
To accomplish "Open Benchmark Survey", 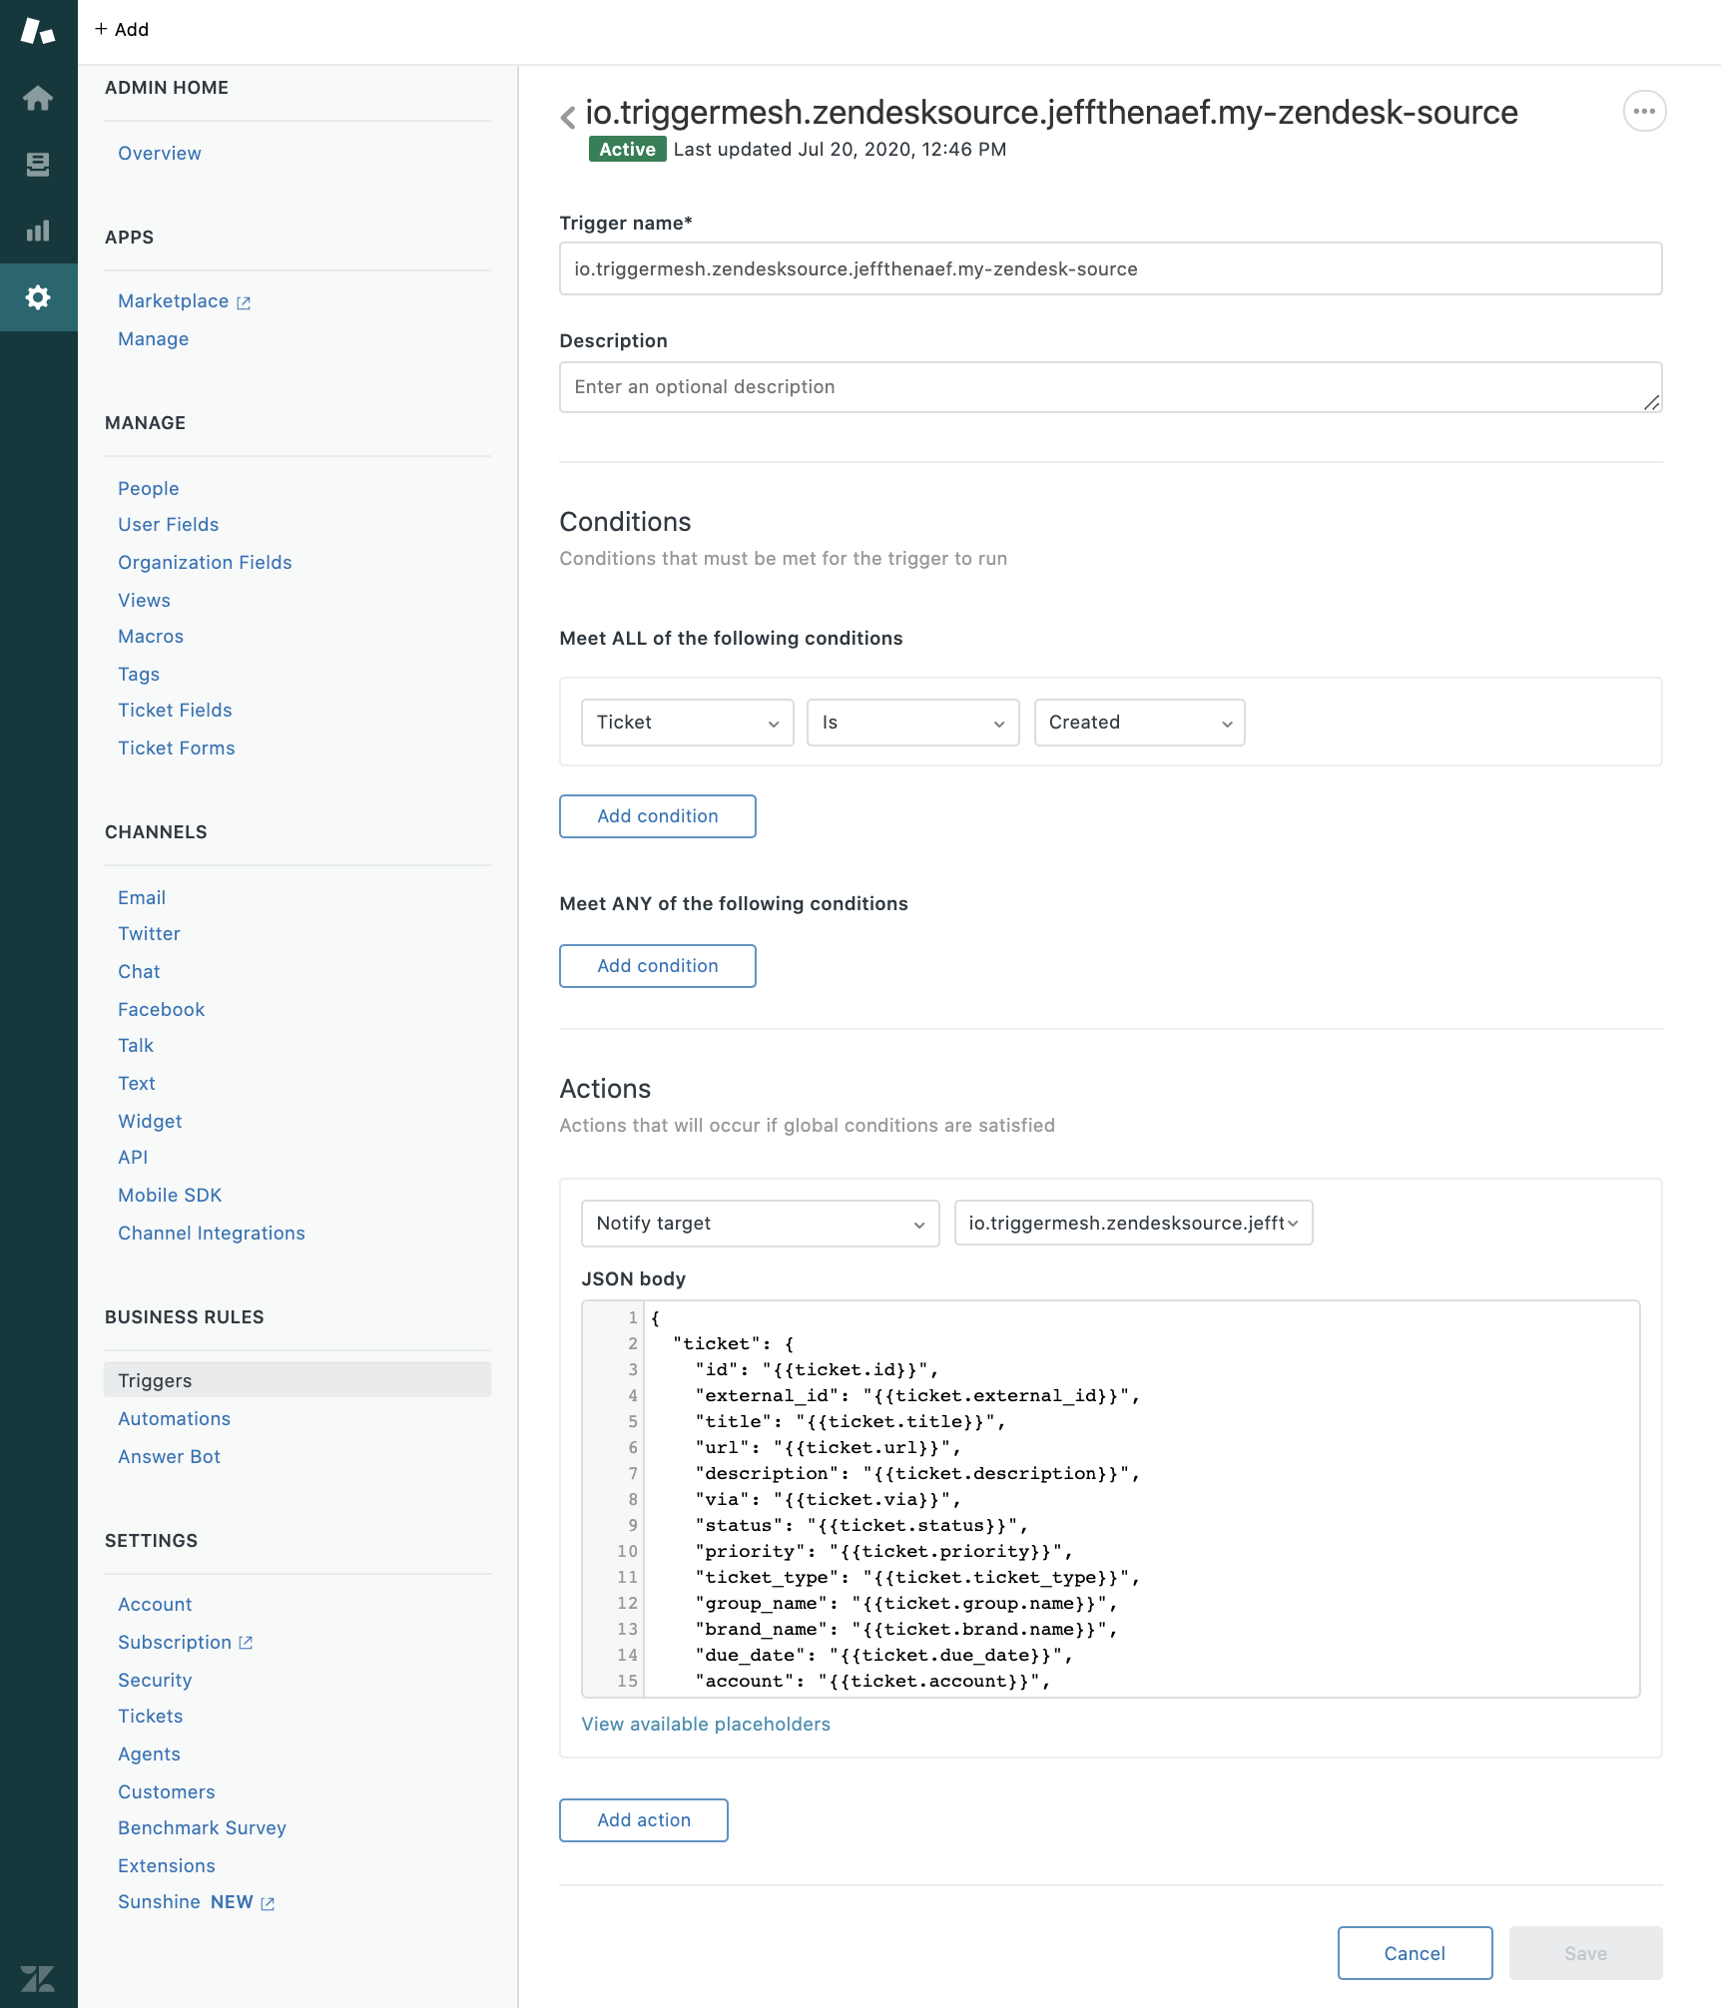I will pos(203,1828).
